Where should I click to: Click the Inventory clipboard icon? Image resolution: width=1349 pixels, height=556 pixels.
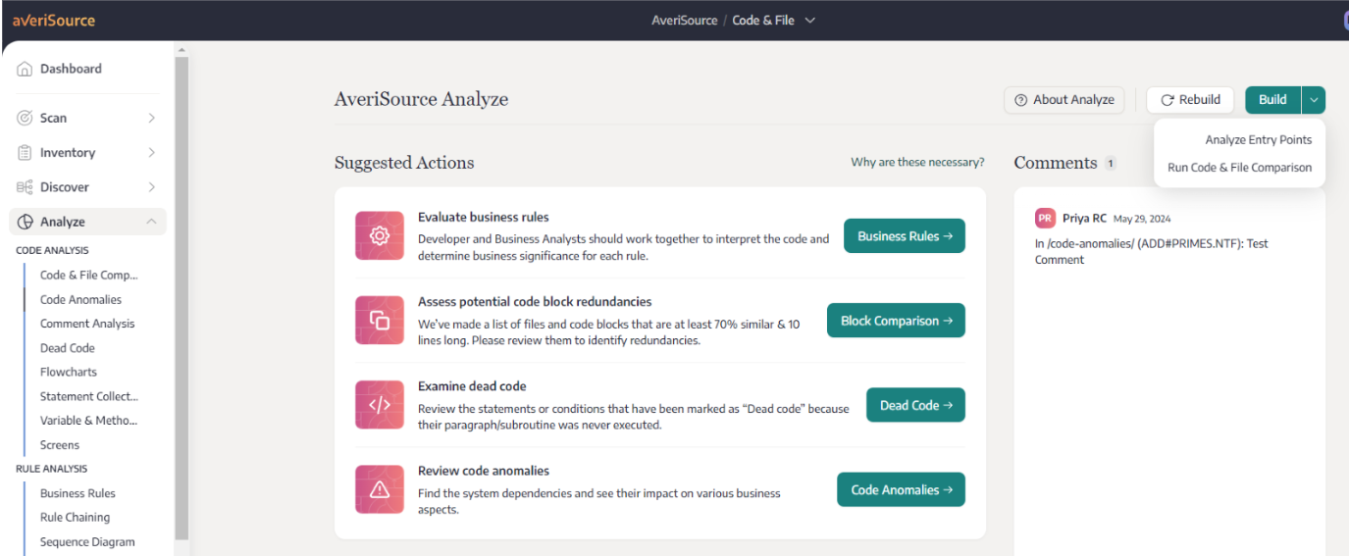[25, 153]
